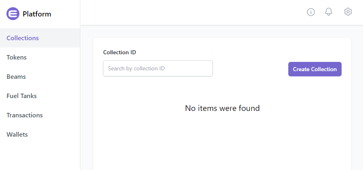The width and height of the screenshot is (363, 170).
Task: Click the Collection ID label
Action: (120, 52)
